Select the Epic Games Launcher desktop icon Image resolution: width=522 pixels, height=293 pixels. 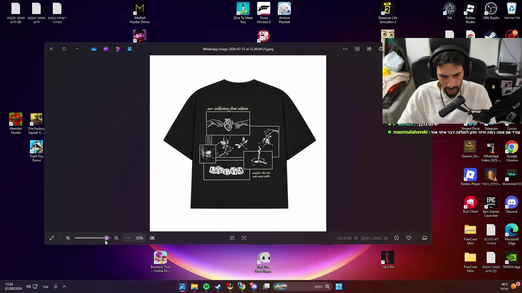click(491, 207)
